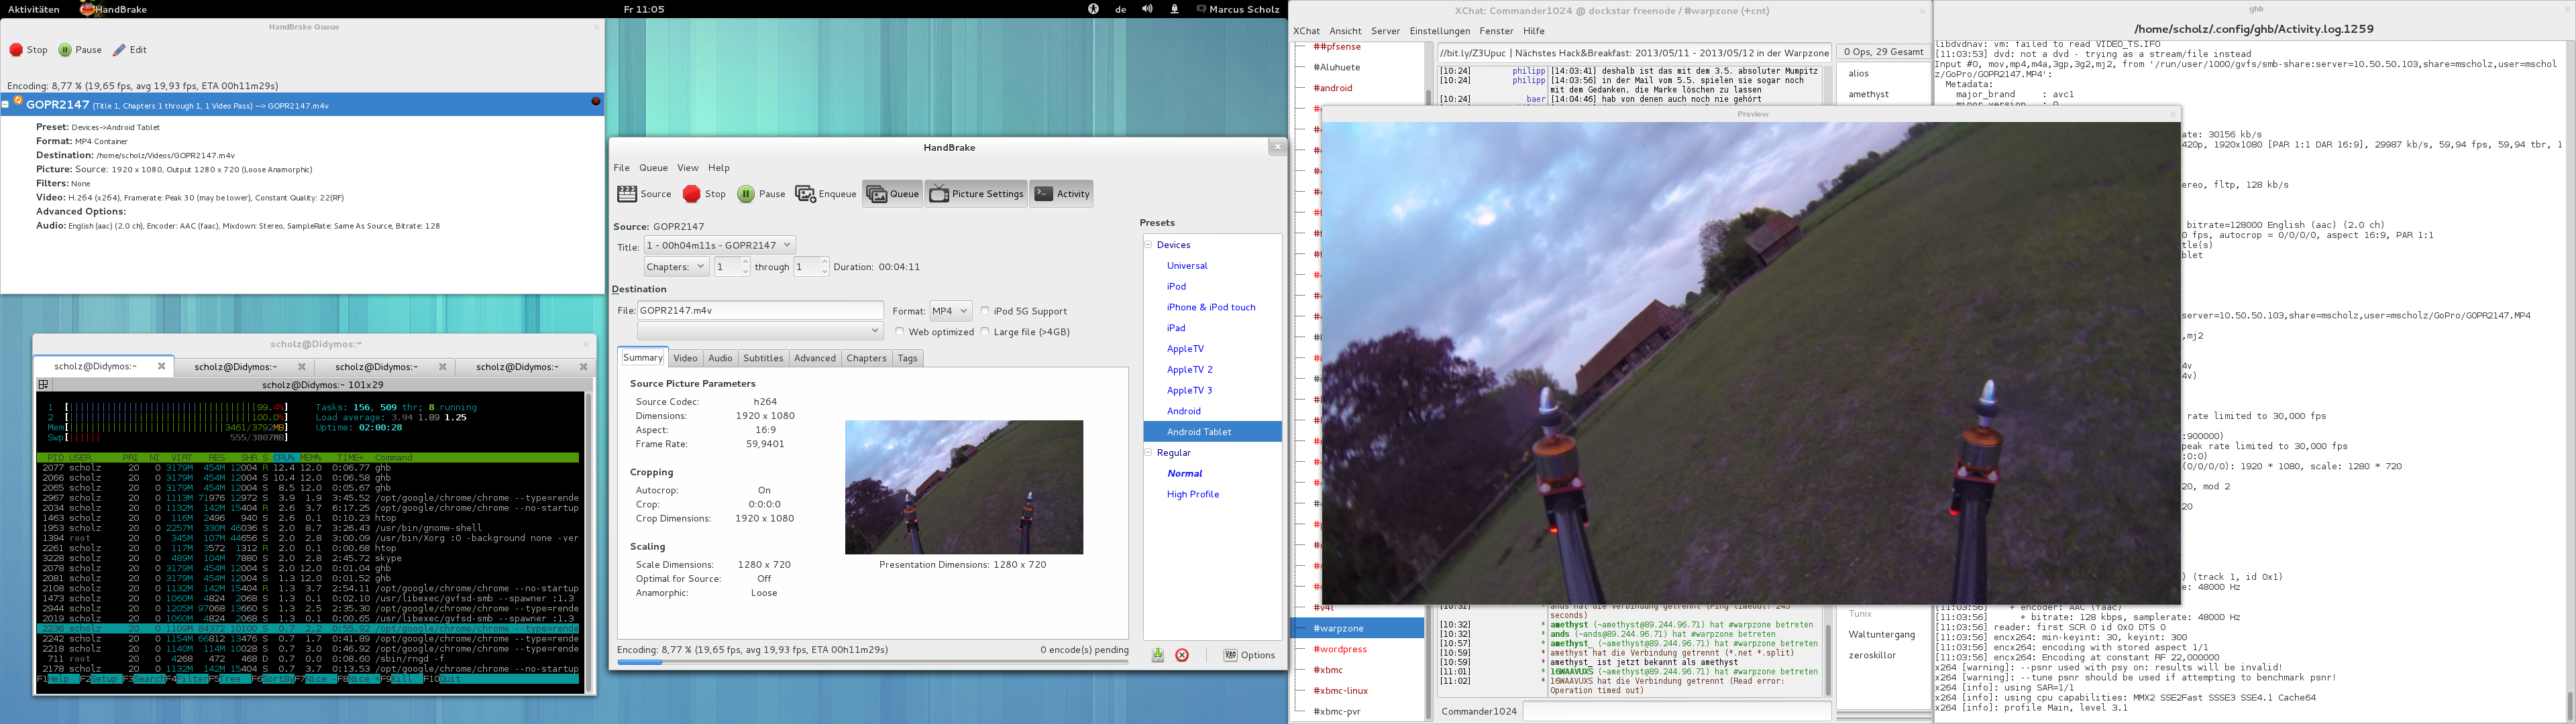This screenshot has width=2576, height=724.
Task: Increase end chapter spinner value
Action: pyautogui.click(x=824, y=262)
